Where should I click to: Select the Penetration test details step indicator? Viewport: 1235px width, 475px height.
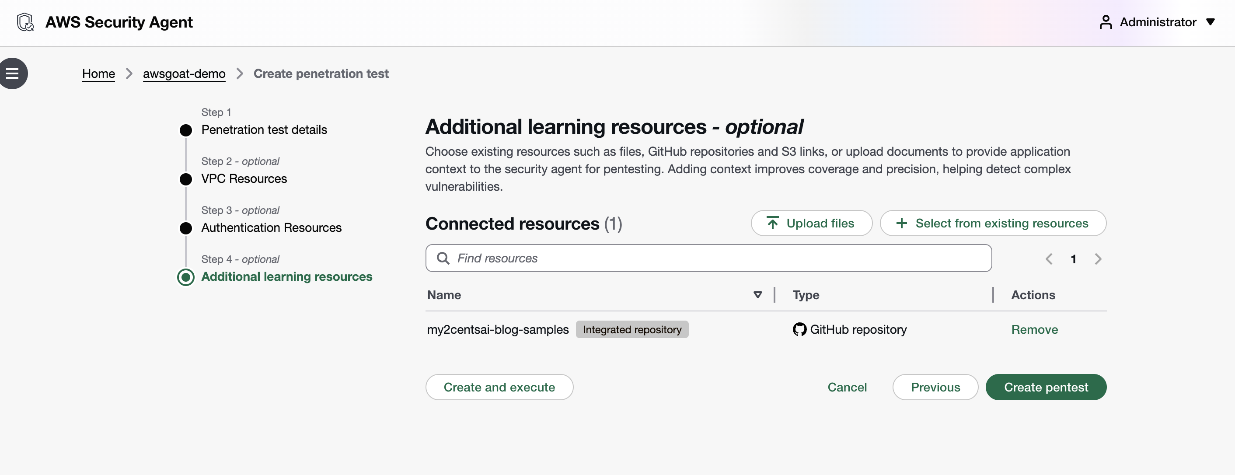click(186, 130)
